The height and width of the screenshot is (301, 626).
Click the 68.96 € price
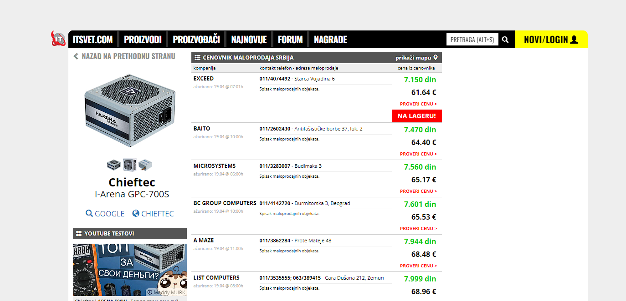pyautogui.click(x=424, y=292)
